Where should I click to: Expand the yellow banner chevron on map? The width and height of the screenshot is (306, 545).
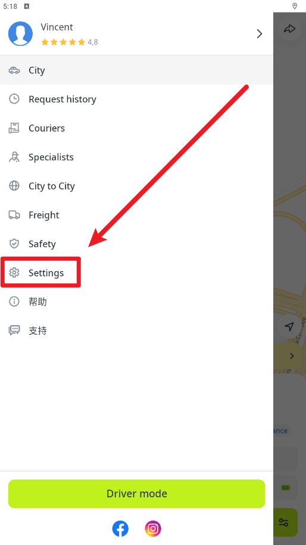(x=291, y=356)
